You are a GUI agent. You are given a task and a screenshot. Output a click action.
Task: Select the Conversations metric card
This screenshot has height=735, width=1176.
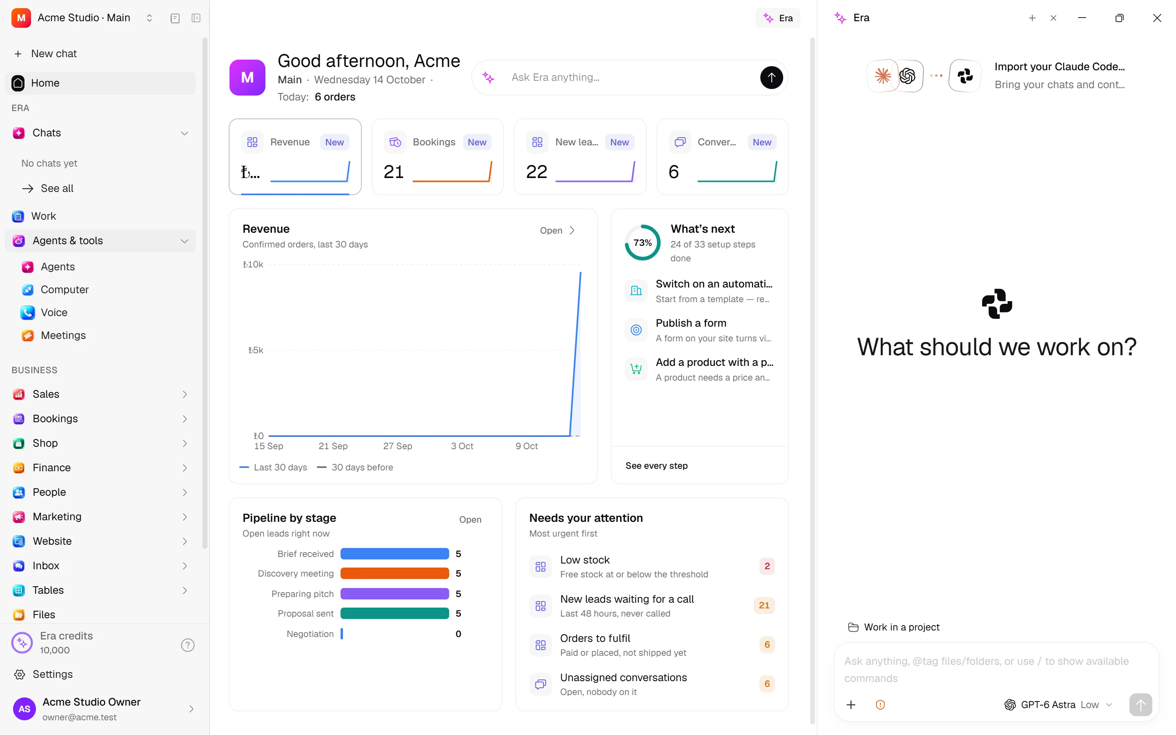722,156
